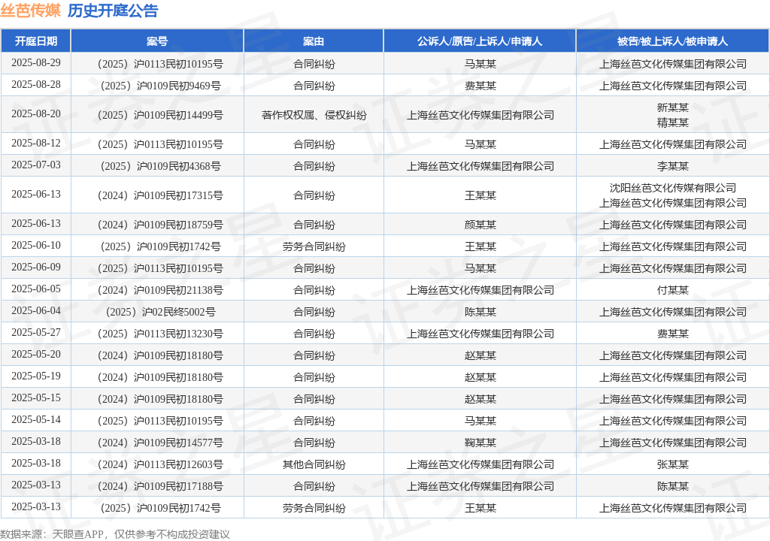
Task: Click defendant cell 新某某 精某某
Action: pyautogui.click(x=673, y=115)
